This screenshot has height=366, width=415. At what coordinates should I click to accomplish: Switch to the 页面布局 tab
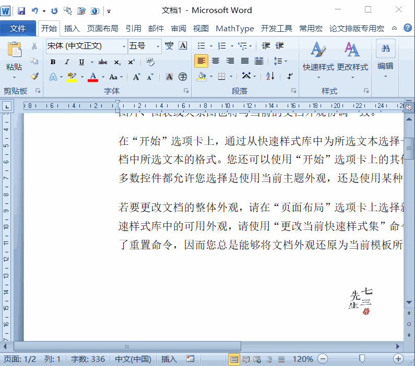103,28
